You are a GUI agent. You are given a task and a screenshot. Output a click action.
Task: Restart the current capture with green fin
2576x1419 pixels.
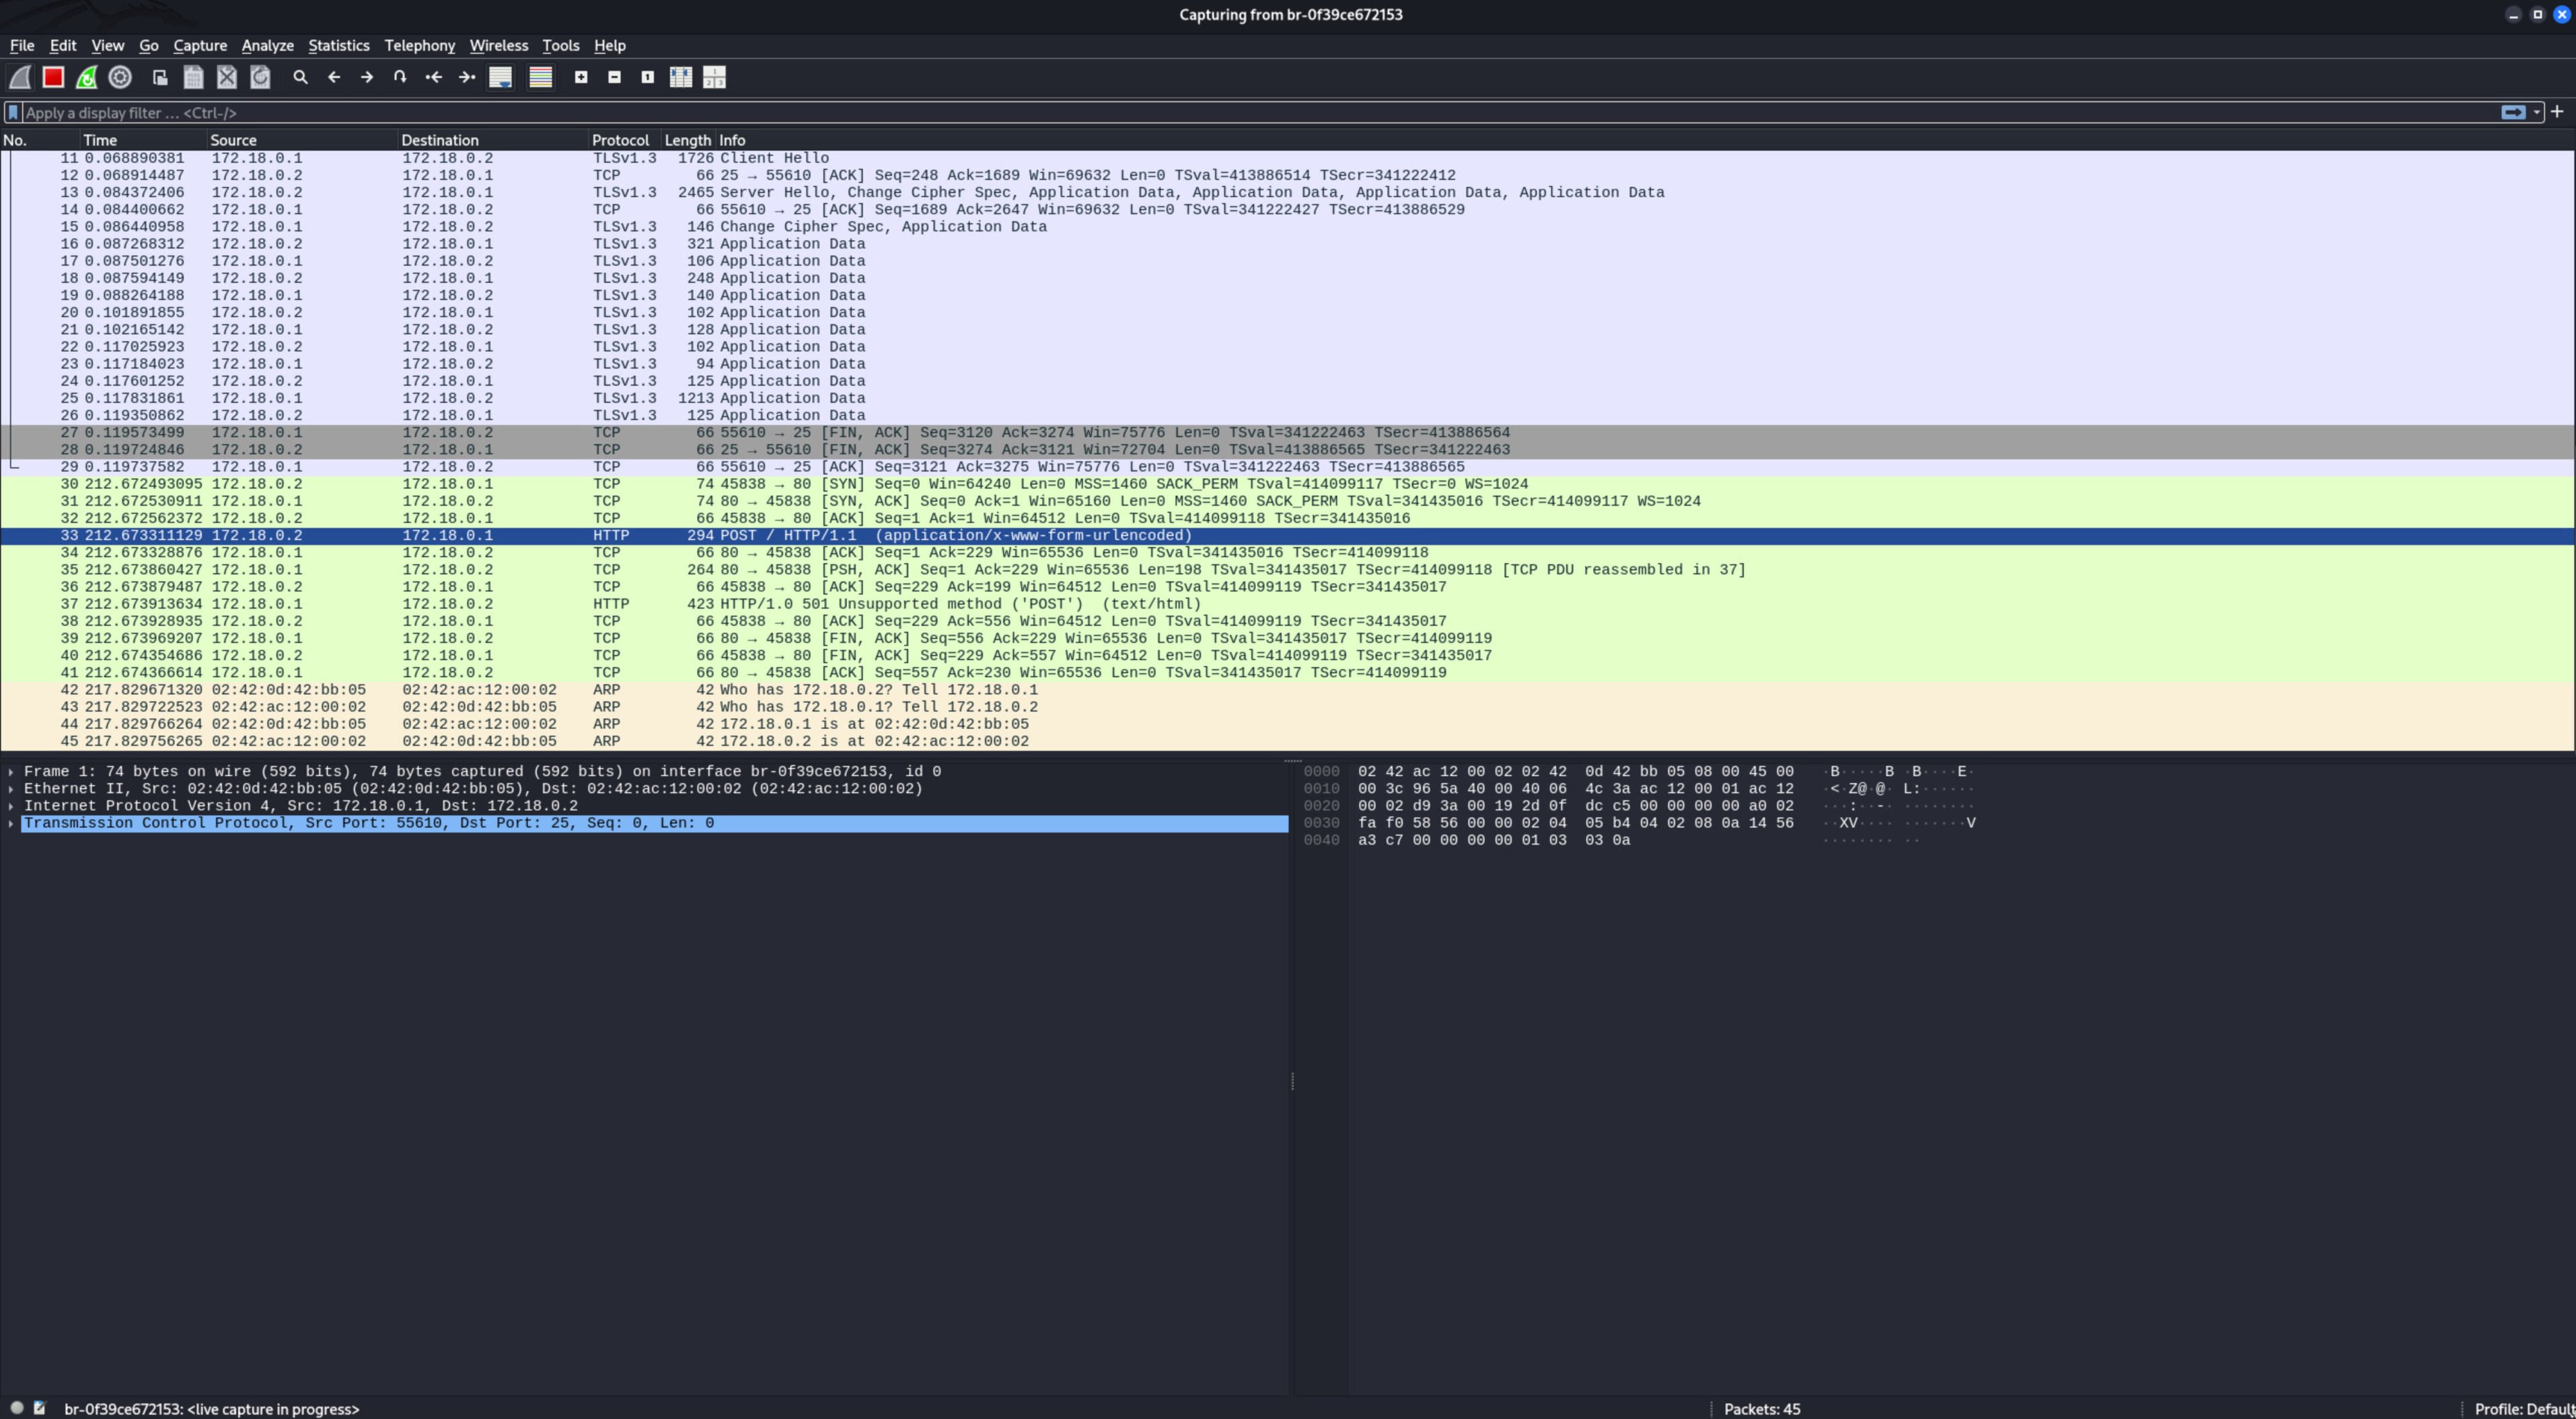click(87, 77)
